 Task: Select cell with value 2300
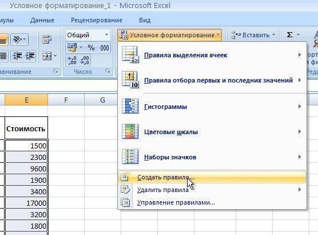26,157
